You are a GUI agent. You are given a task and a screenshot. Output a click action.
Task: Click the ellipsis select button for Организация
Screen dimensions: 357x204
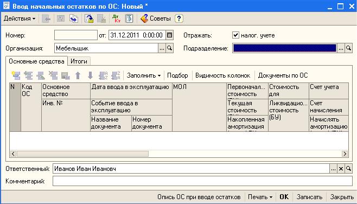[162, 48]
